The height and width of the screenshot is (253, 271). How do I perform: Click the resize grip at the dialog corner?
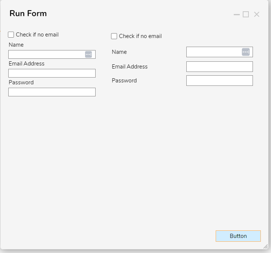(x=265, y=247)
